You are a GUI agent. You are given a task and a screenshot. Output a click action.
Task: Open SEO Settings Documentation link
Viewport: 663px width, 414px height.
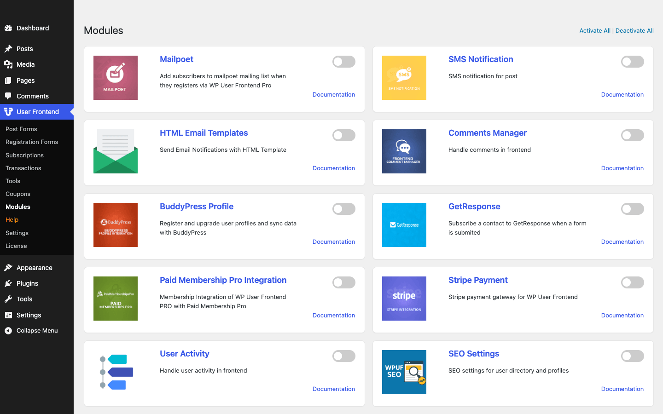tap(622, 389)
